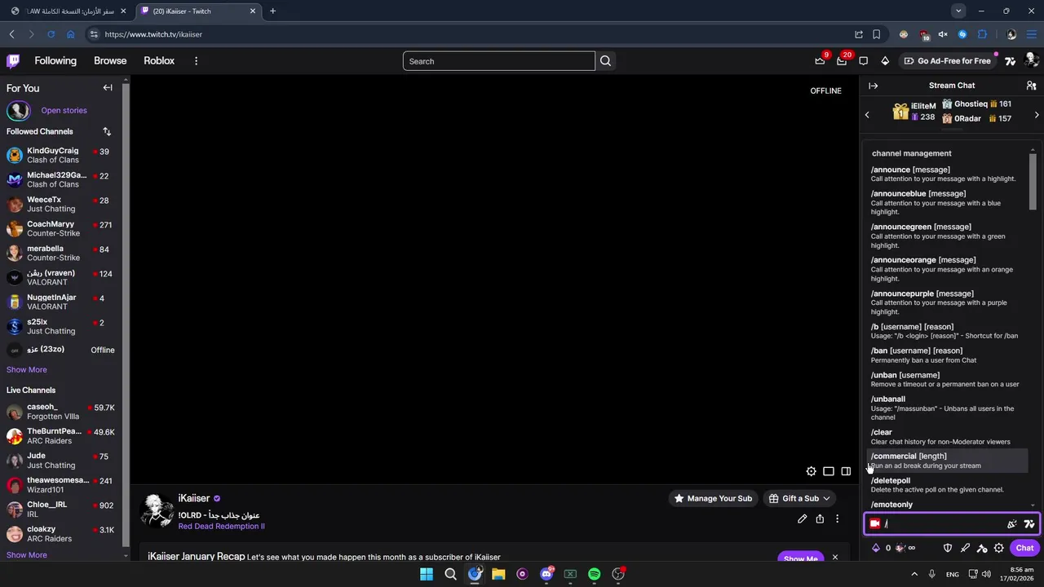Show more followed channels
1044x587 pixels.
coord(26,369)
